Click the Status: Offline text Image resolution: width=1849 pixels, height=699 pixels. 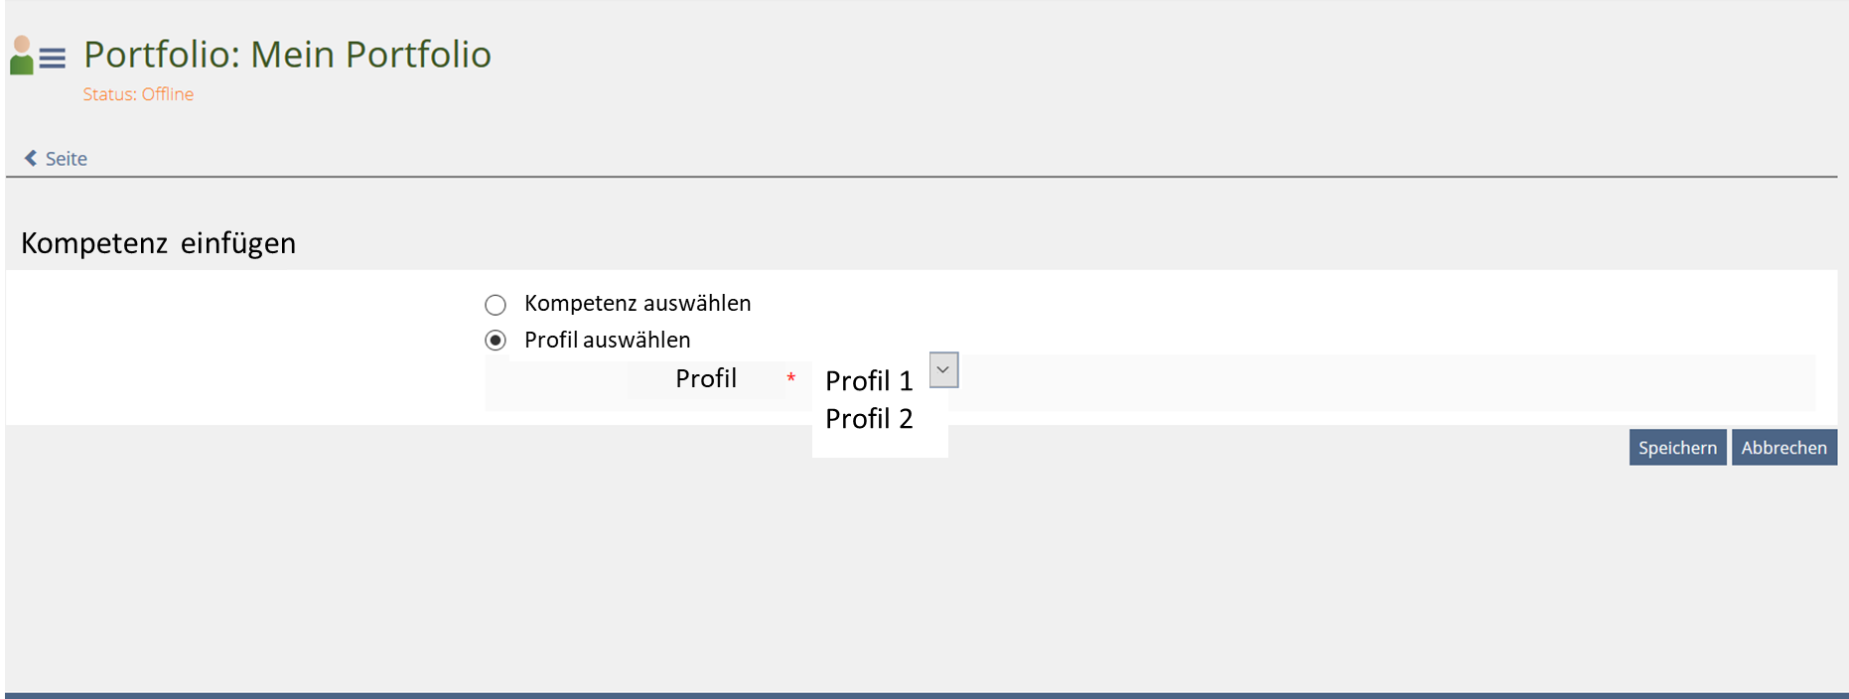pyautogui.click(x=138, y=94)
